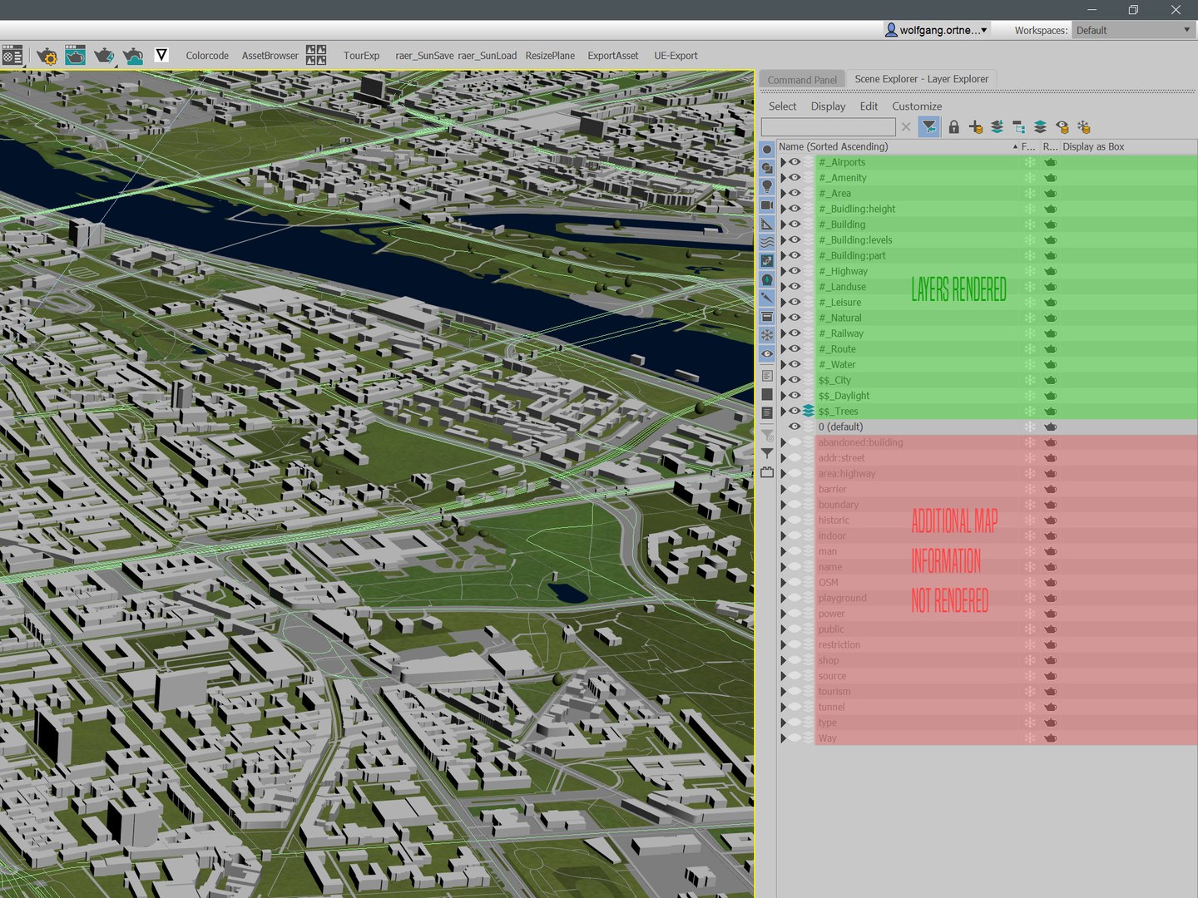Toggle Display Geometry filter in Scene Explorer
This screenshot has height=898, width=1198.
(767, 150)
